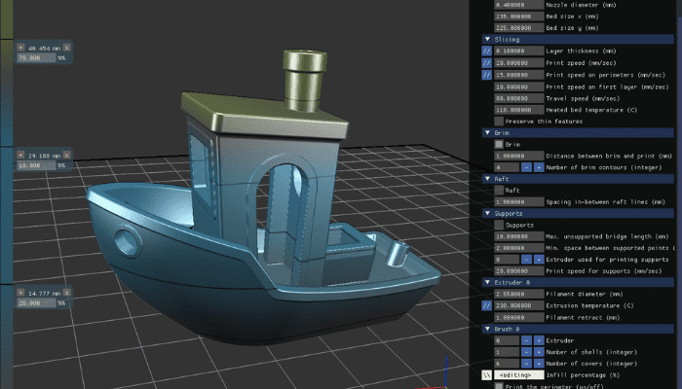Viewport: 682px width, 389px height.
Task: Decrease number of covers
Action: coord(526,364)
